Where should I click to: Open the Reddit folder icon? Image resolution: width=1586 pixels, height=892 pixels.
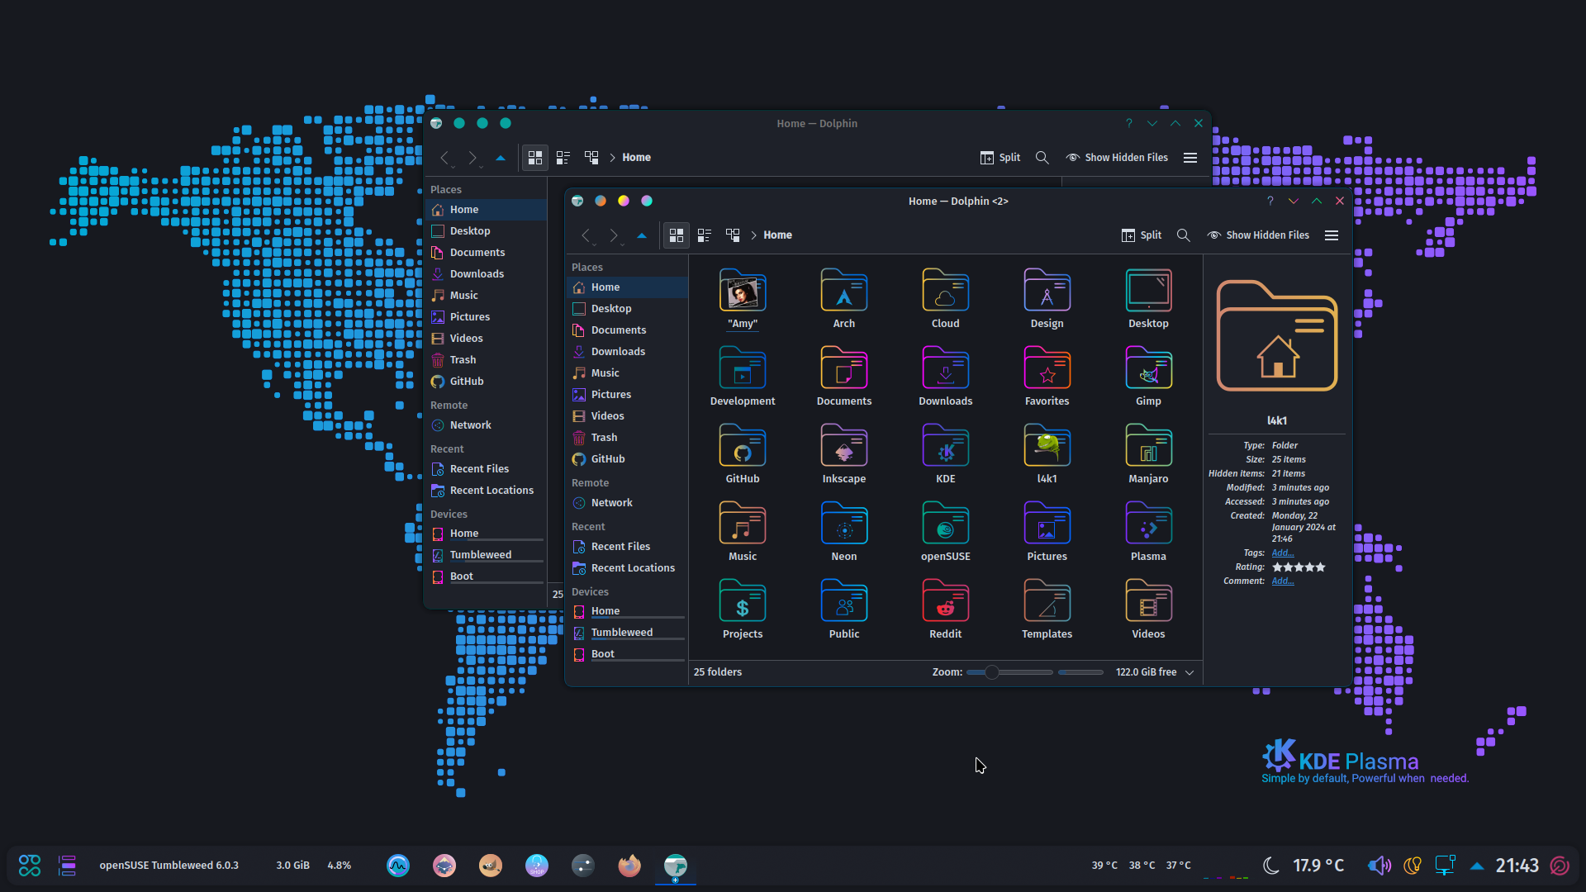tap(945, 601)
